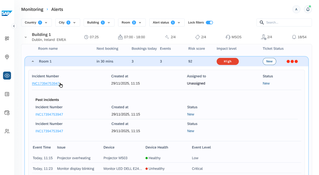This screenshot has height=175, width=319.
Task: Open the second past incident INC17394753947
Action: 49,131
